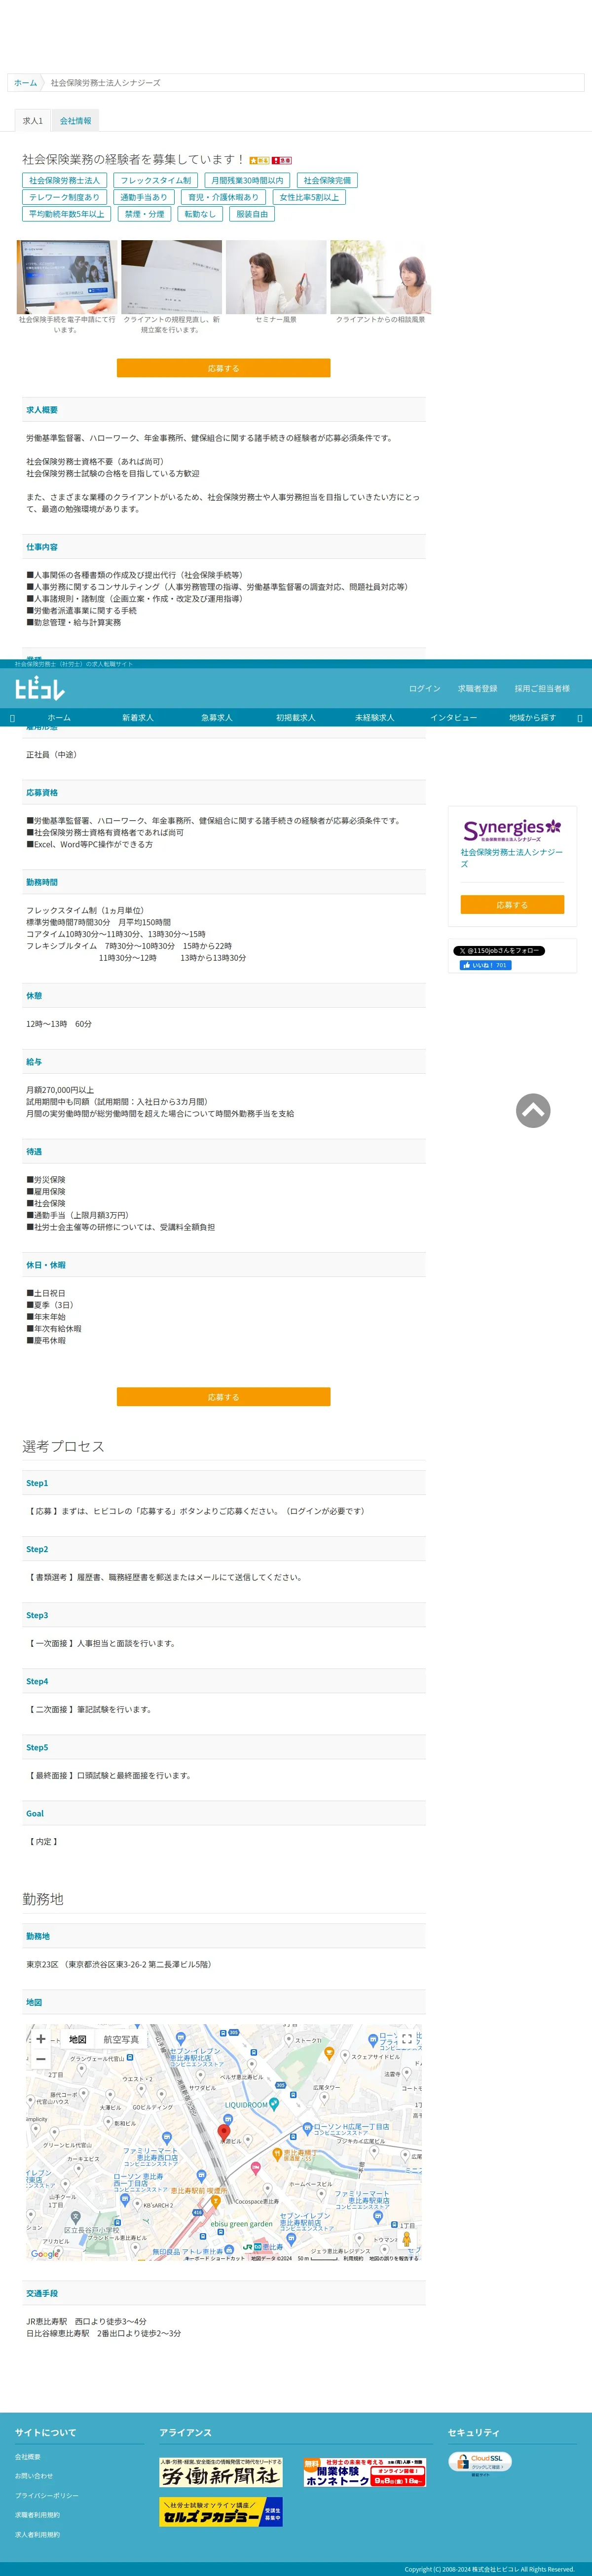Open the セミナー風景 photo
592x2576 pixels.
[x=276, y=277]
